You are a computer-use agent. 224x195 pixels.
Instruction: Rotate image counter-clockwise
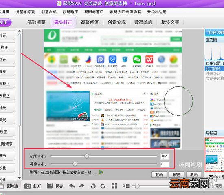(x=93, y=186)
